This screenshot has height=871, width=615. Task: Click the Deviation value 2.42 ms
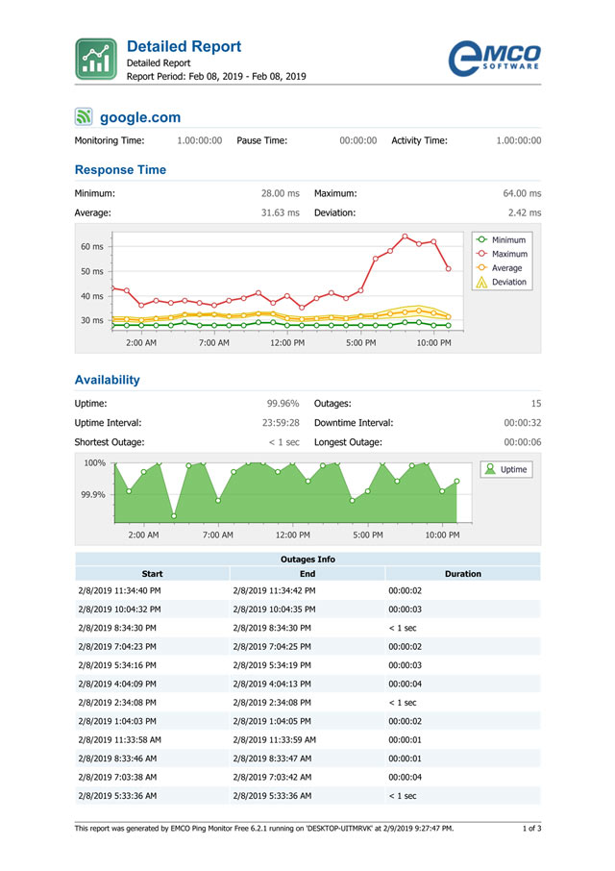pos(525,212)
